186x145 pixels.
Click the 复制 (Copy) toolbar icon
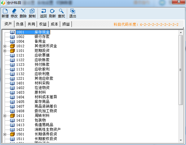[x=32, y=13]
